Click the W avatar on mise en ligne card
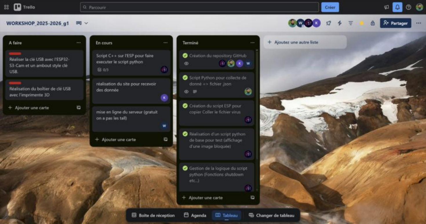This screenshot has height=224, width=426. [164, 126]
